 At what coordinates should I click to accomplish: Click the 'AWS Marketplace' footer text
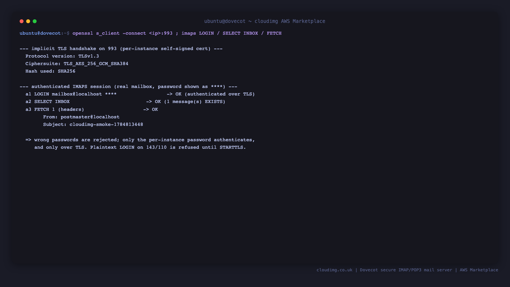(479, 270)
